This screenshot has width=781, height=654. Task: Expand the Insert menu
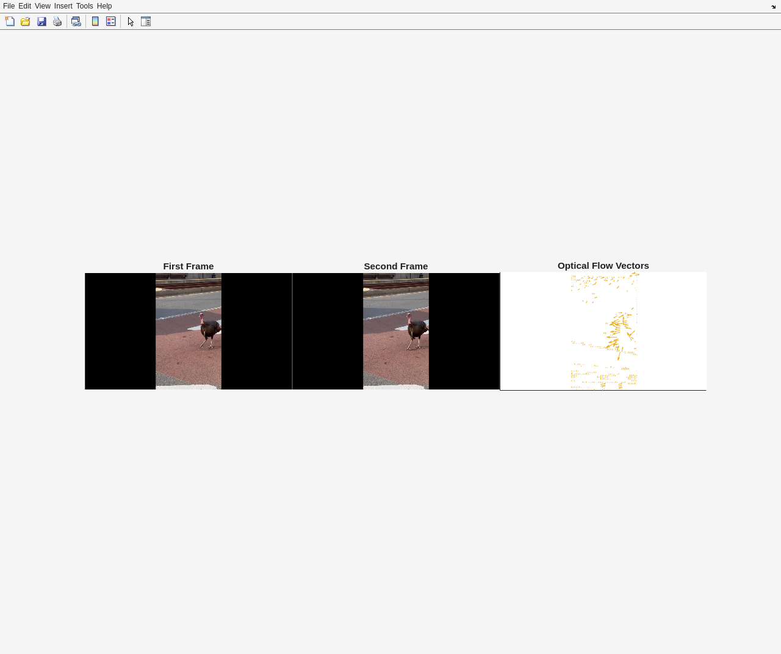(x=63, y=6)
